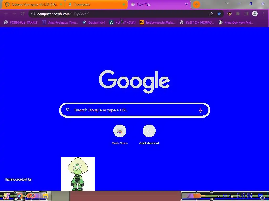Open File Explorer from the taskbar

pyautogui.click(x=45, y=196)
